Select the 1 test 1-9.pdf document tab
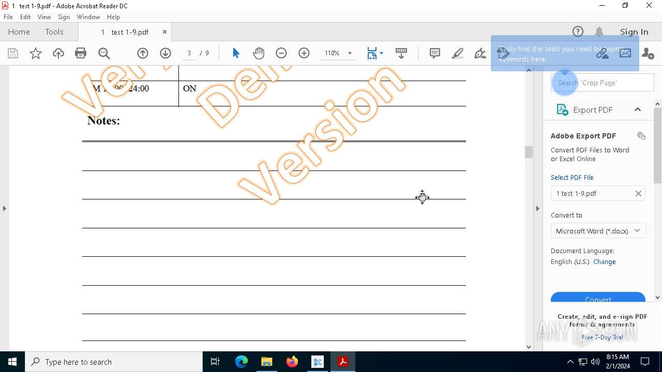The height and width of the screenshot is (372, 662). [125, 32]
